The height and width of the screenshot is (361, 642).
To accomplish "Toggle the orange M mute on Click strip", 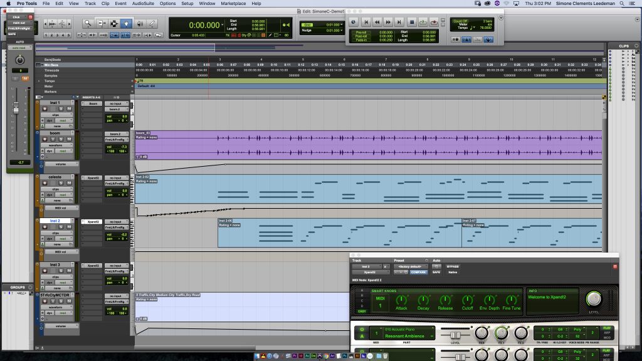I will 25,78.
